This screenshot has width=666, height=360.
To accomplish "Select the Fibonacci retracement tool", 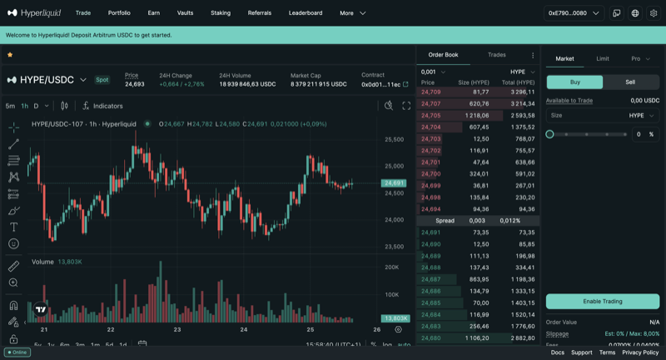I will [x=13, y=160].
